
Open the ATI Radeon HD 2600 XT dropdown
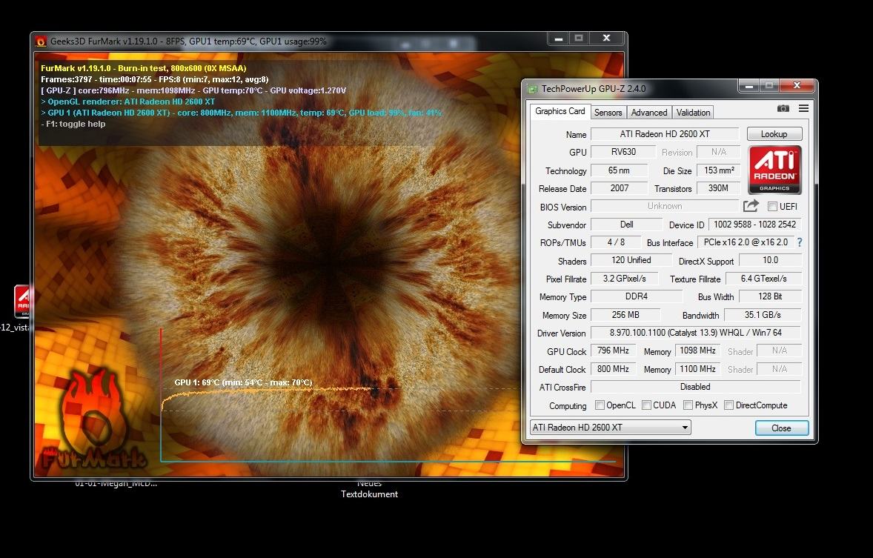click(x=610, y=427)
